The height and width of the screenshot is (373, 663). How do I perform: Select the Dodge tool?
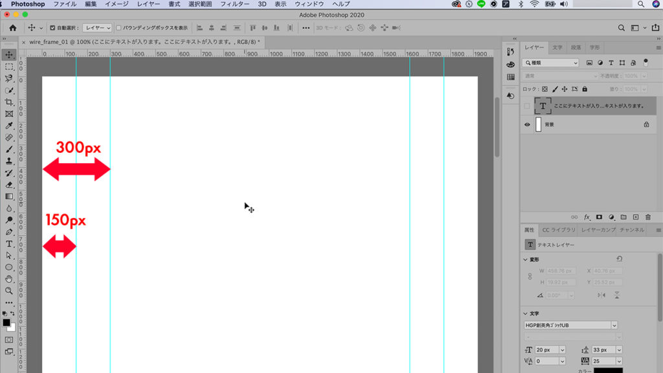[9, 220]
